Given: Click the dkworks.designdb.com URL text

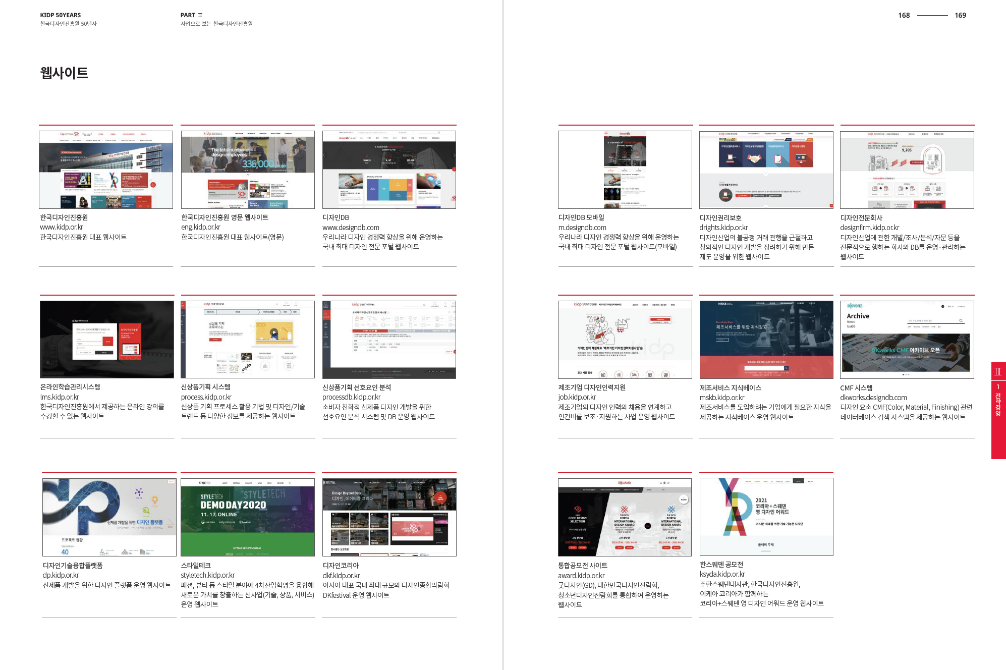Looking at the screenshot, I should coord(873,398).
